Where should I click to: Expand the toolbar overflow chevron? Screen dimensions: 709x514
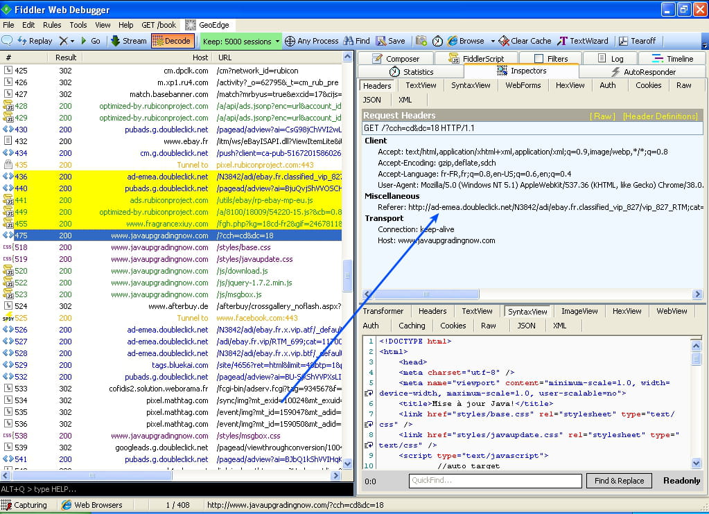coord(704,44)
